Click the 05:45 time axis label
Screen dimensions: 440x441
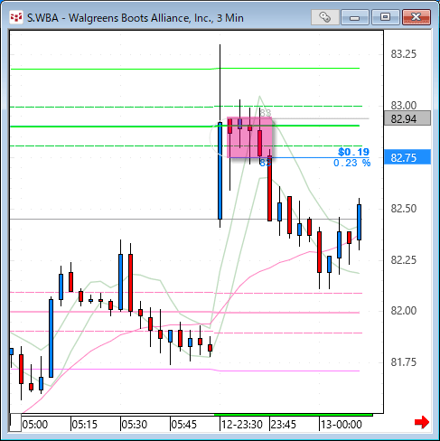[x=184, y=425]
